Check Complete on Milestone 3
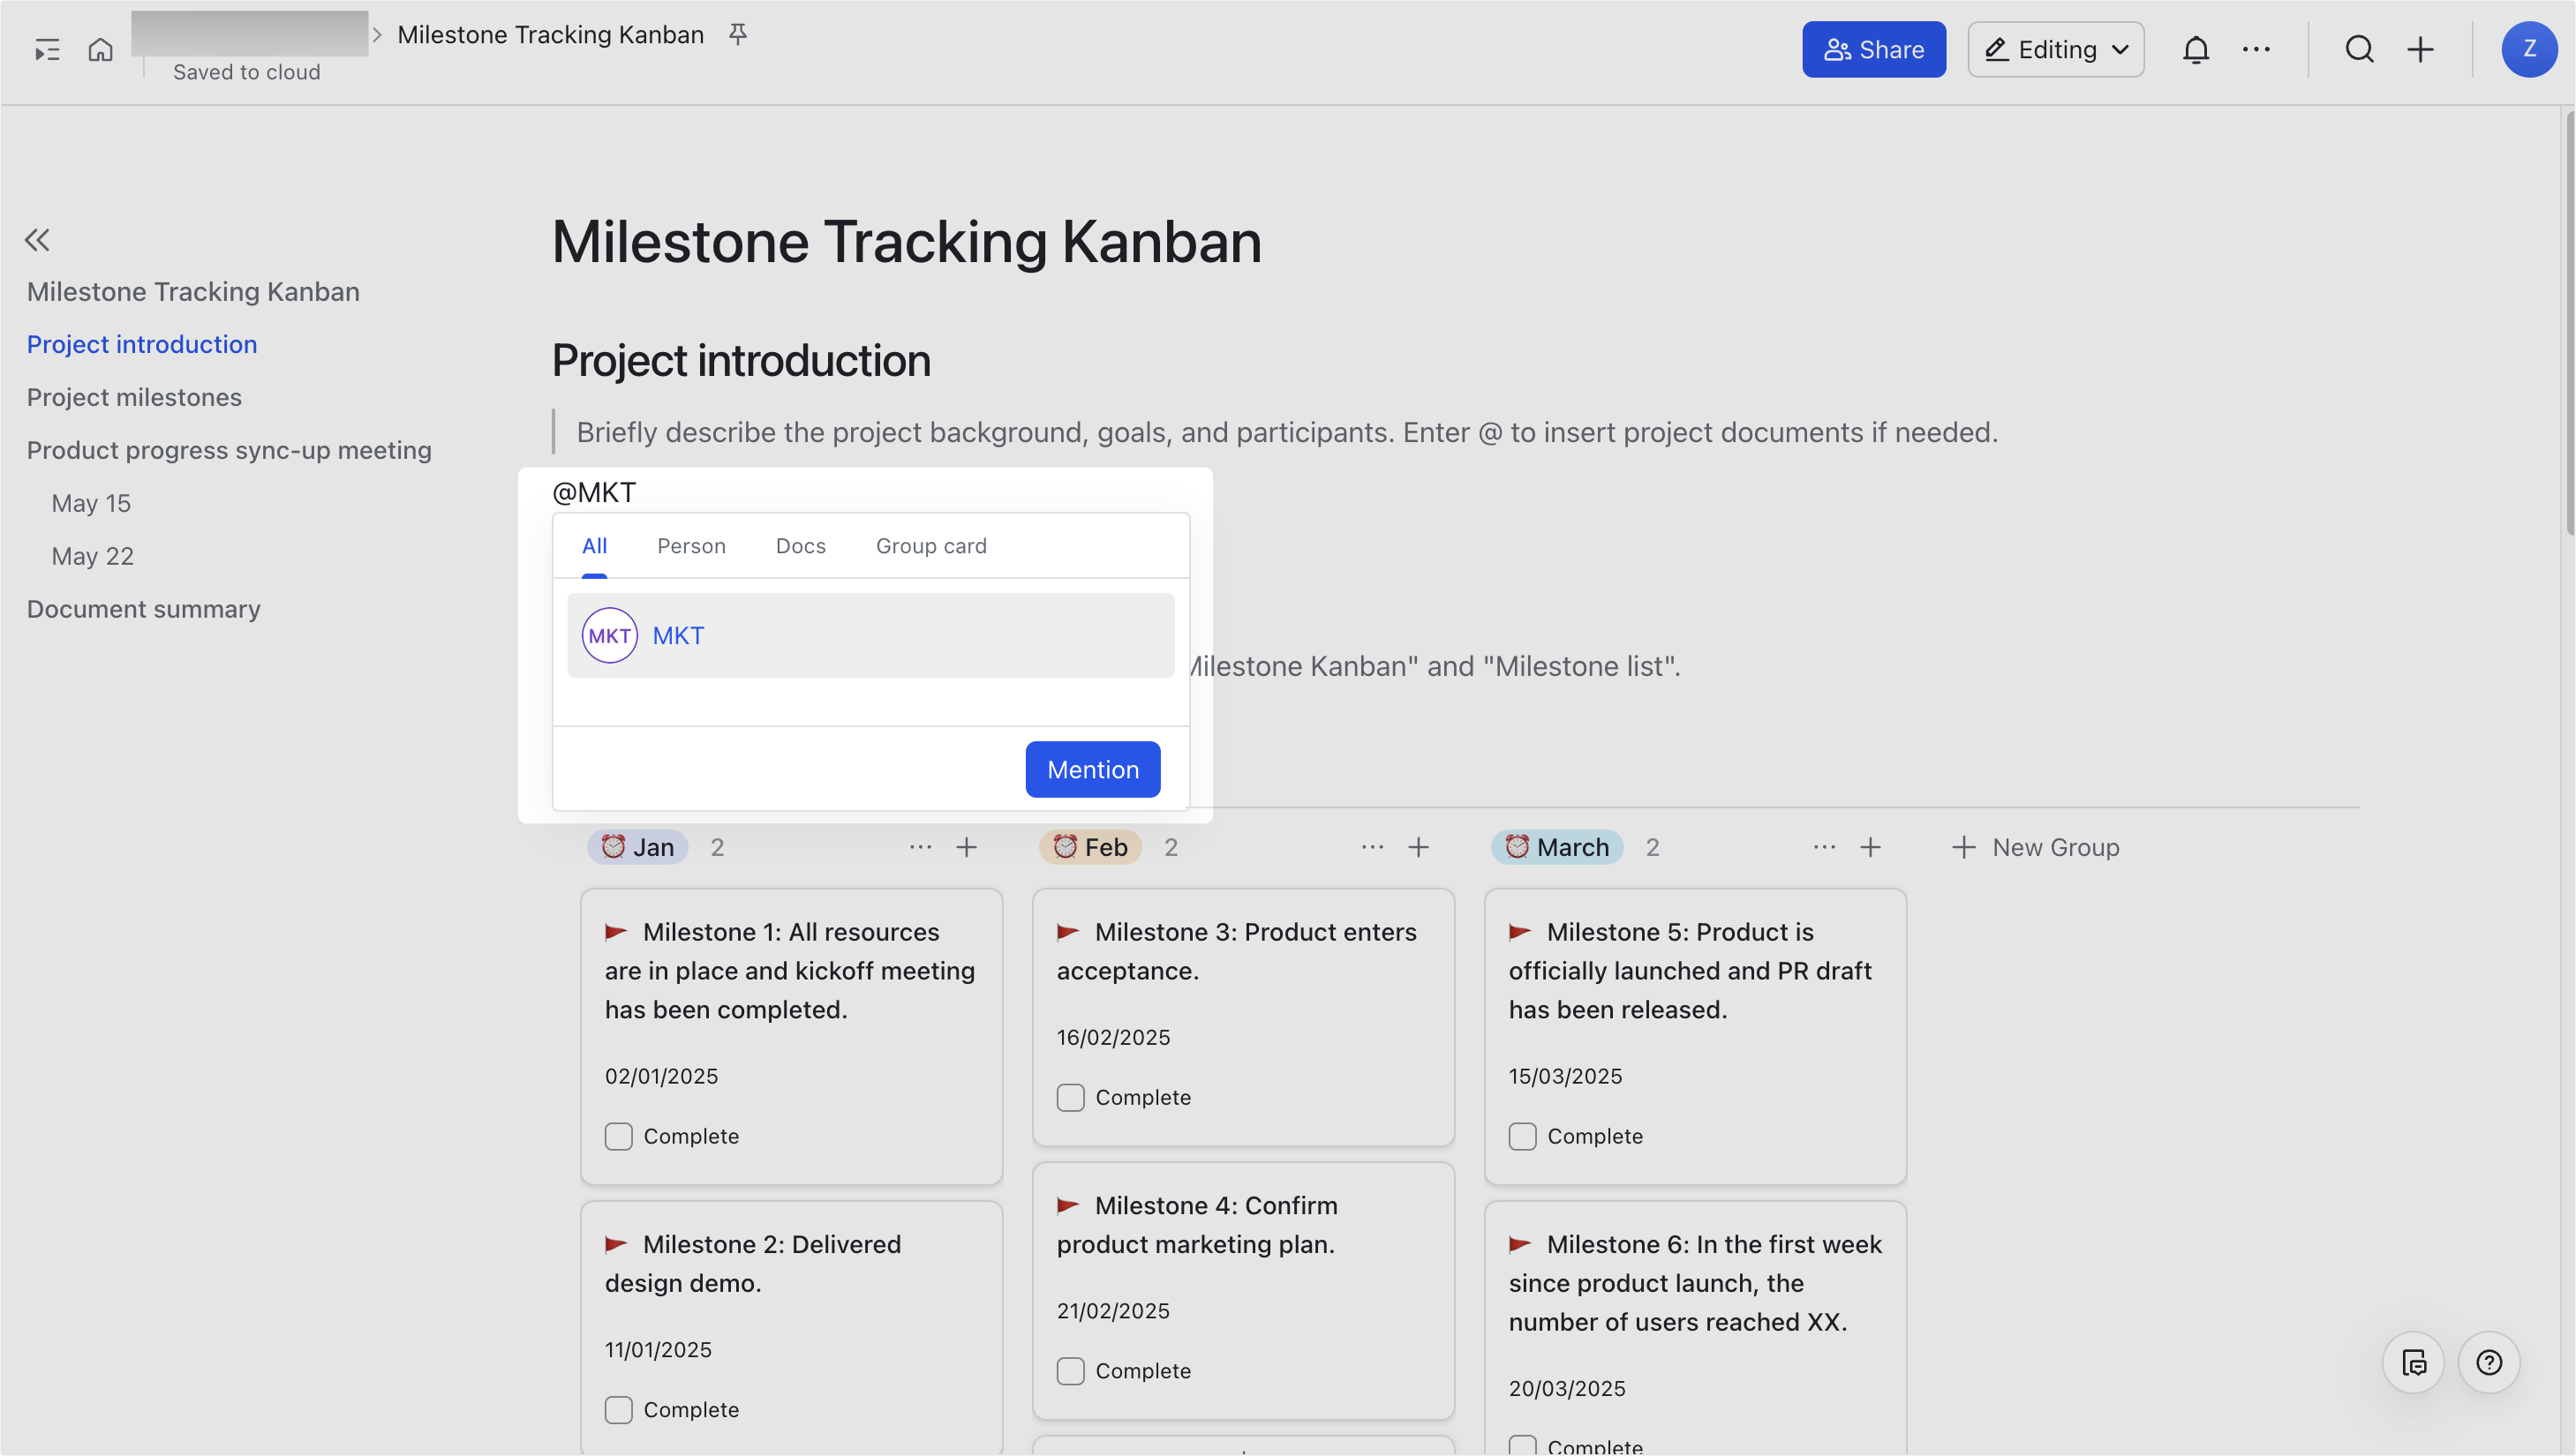Image resolution: width=2576 pixels, height=1456 pixels. click(x=1071, y=1097)
